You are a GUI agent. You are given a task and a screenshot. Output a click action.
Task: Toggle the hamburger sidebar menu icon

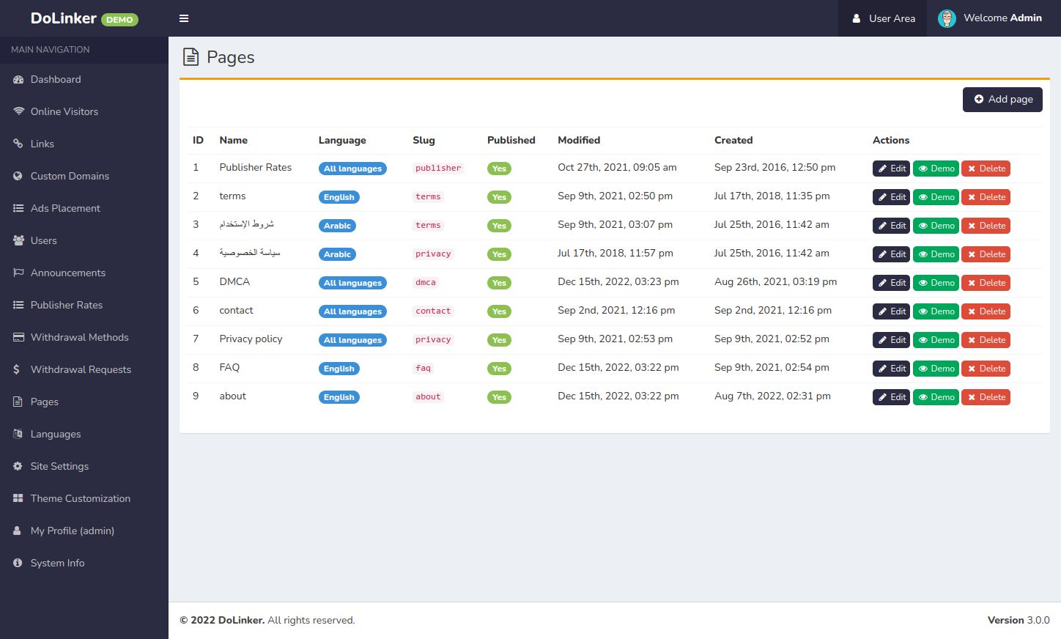pyautogui.click(x=184, y=18)
